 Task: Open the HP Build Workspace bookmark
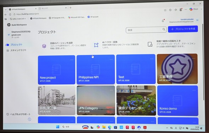click(x=38, y=18)
